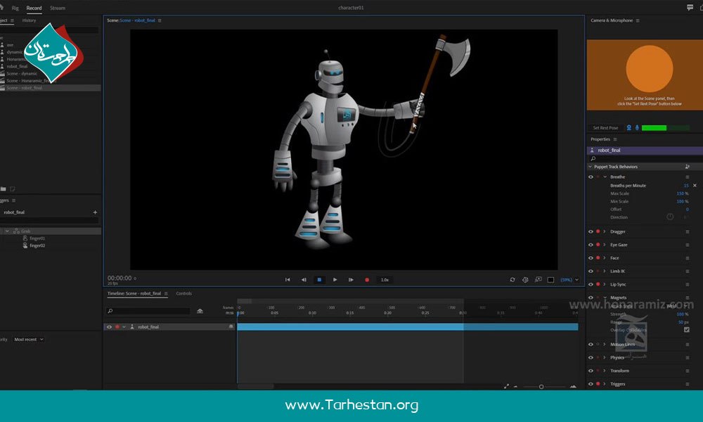Open the Most recent dropdown

pyautogui.click(x=29, y=340)
